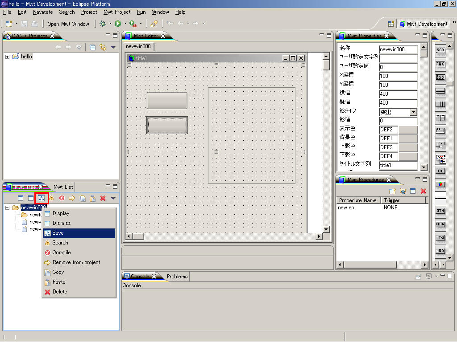Switch to the Mwt List tab
The height and width of the screenshot is (342, 457).
tap(63, 187)
